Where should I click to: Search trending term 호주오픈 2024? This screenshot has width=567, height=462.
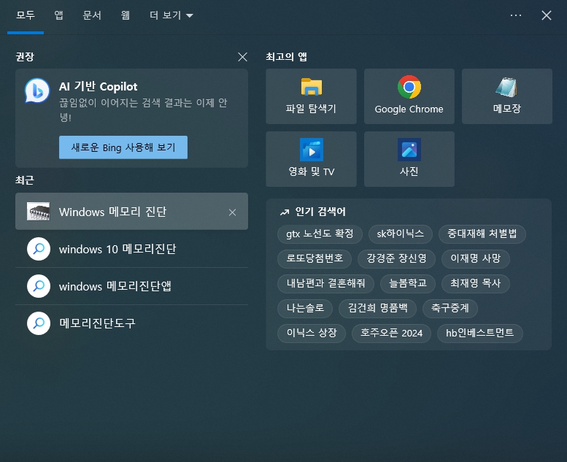pyautogui.click(x=391, y=333)
